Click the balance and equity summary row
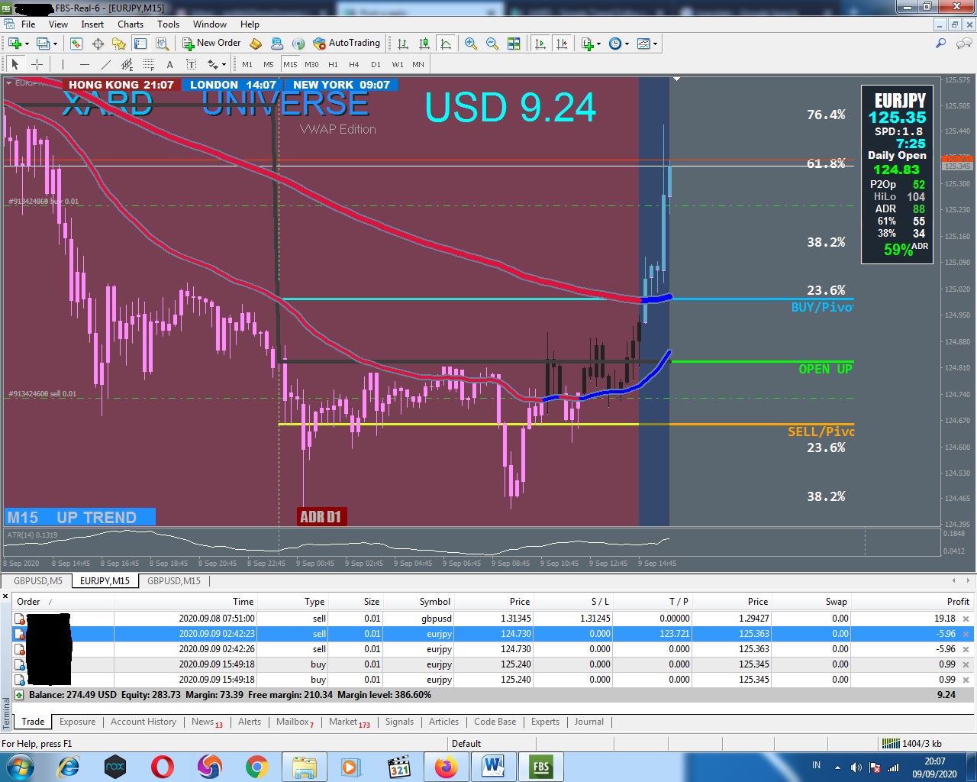 click(492, 695)
